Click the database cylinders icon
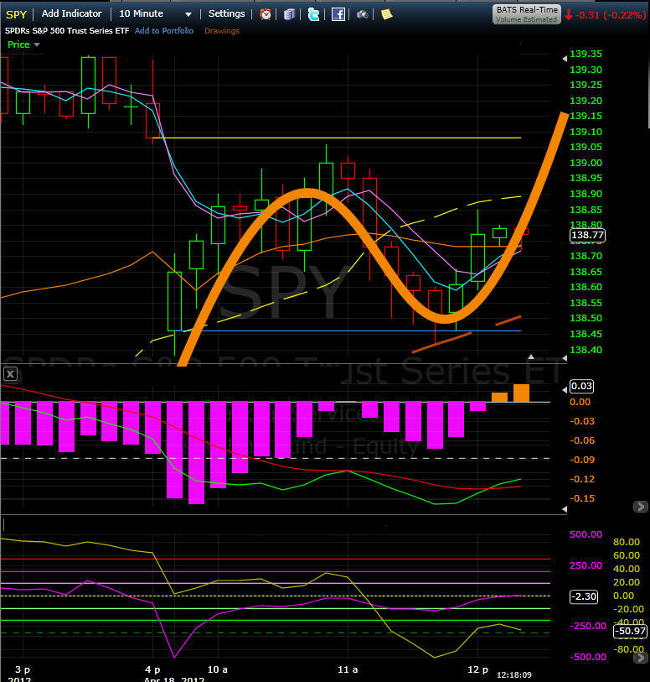The image size is (650, 682). point(289,14)
